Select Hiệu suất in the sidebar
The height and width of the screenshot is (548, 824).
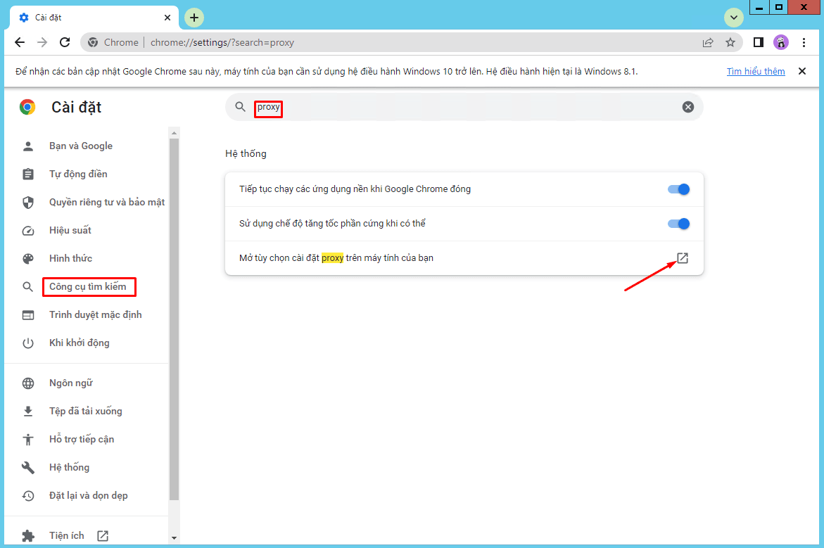tap(70, 230)
